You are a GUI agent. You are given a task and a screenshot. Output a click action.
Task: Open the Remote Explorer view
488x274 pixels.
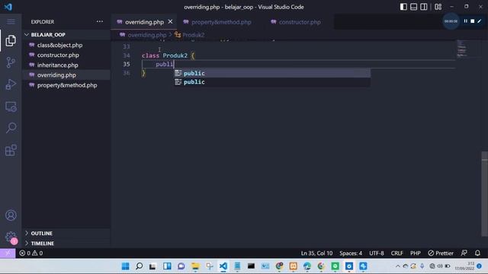11,107
